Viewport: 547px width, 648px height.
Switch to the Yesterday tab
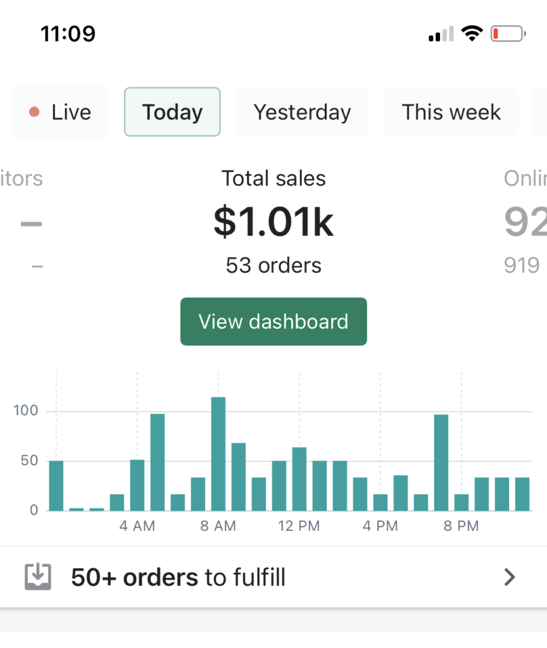[x=302, y=112]
